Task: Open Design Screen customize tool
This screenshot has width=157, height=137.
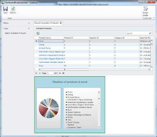Action: (x=145, y=9)
